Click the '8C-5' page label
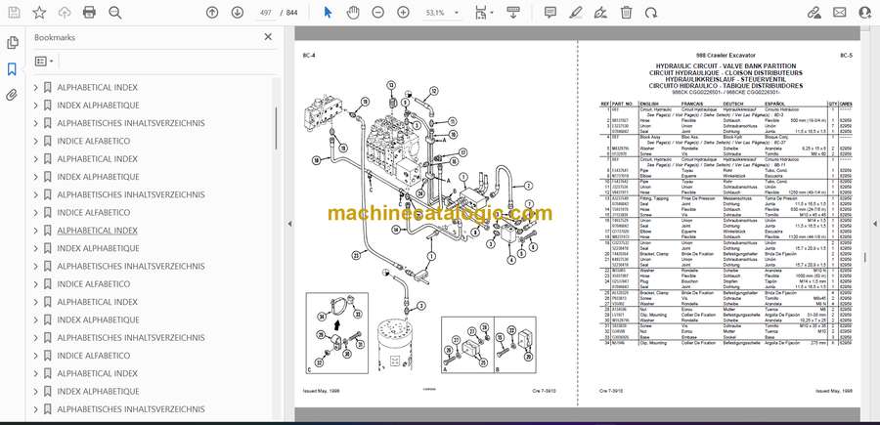This screenshot has height=425, width=880. pyautogui.click(x=847, y=56)
